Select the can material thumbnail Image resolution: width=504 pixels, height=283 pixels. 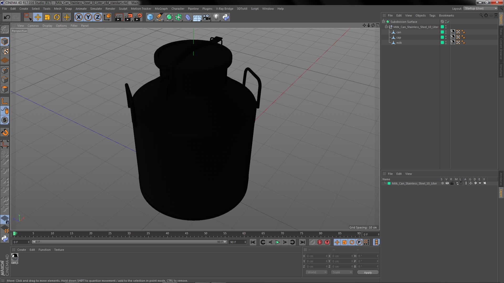point(15,257)
